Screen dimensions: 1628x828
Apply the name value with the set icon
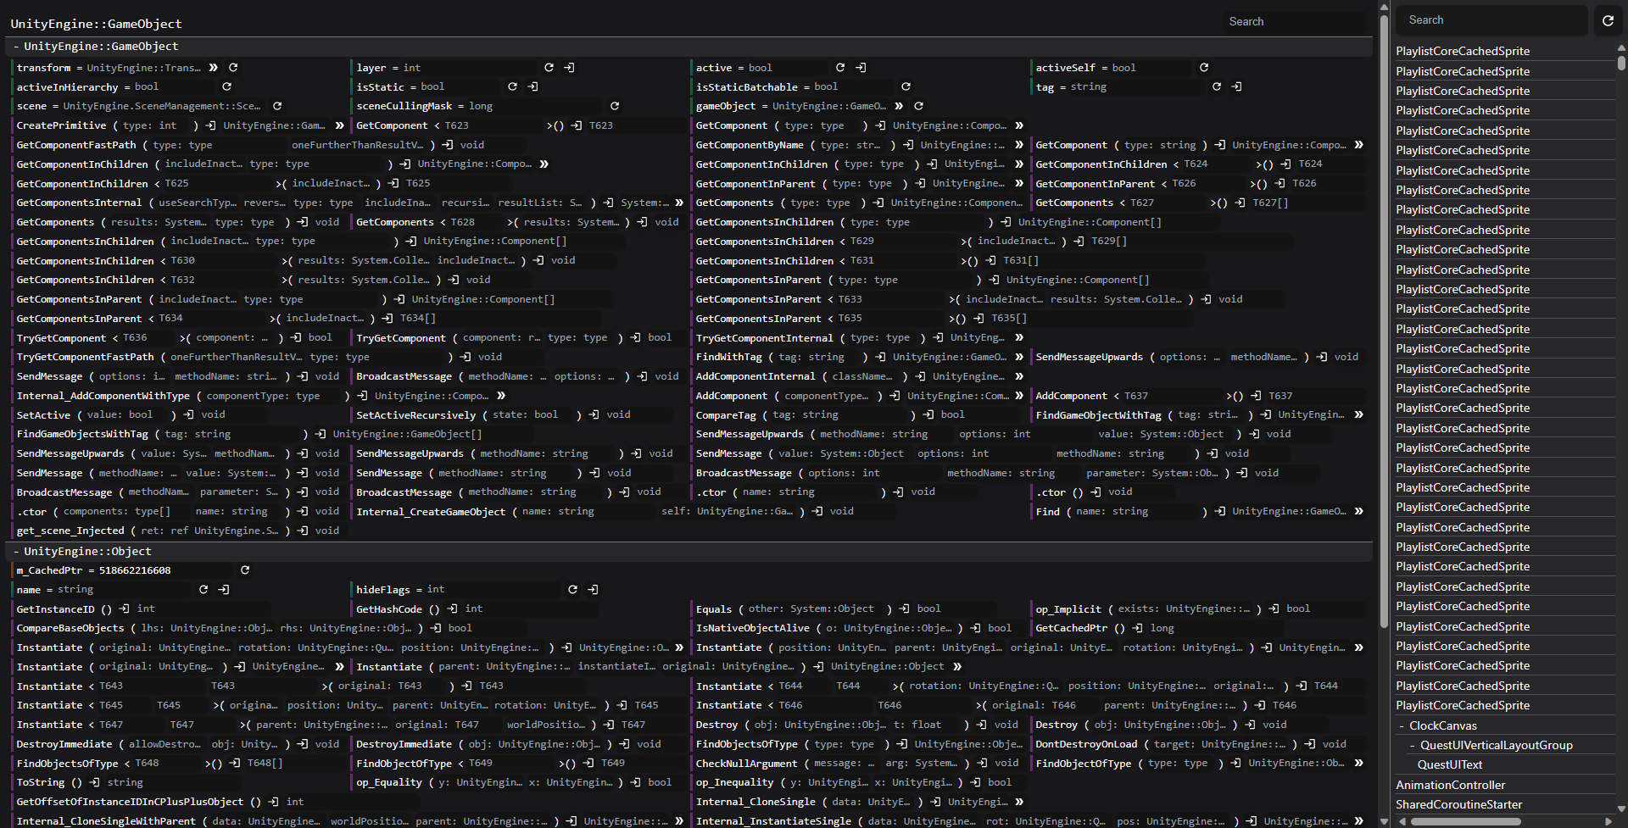(224, 589)
